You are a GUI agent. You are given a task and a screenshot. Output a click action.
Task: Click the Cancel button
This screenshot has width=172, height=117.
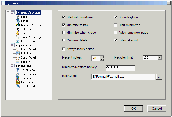coord(157,108)
